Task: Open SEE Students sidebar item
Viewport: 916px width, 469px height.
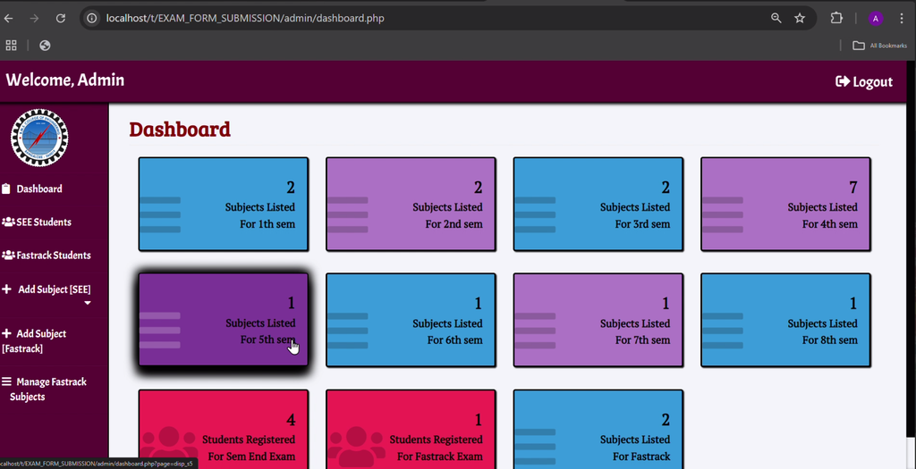Action: coord(36,222)
